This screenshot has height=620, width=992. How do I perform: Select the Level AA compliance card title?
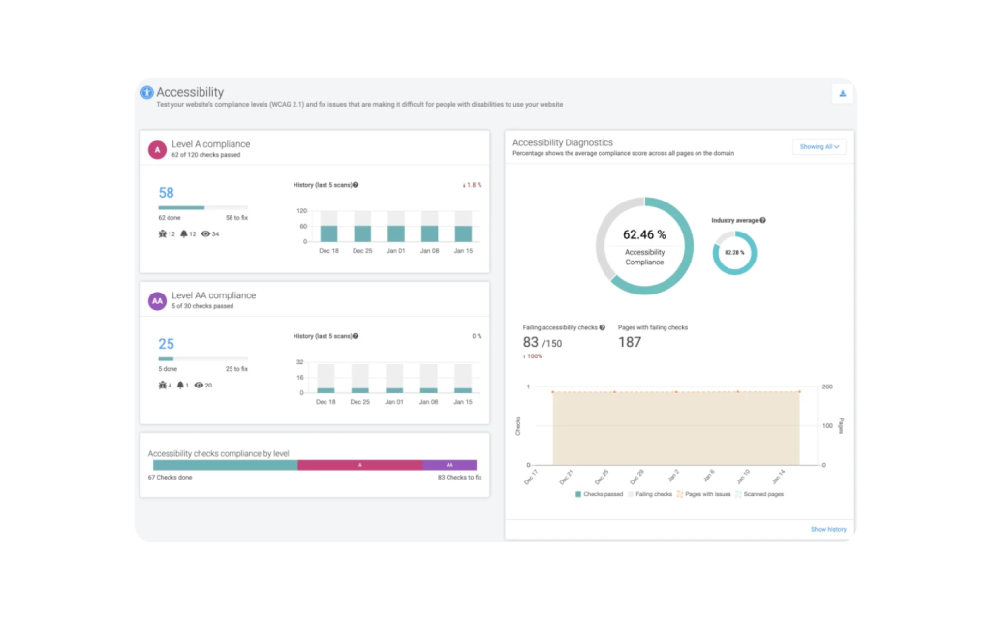(215, 294)
